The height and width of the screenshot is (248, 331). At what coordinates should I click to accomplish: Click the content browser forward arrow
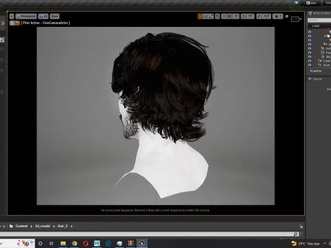pos(3,226)
